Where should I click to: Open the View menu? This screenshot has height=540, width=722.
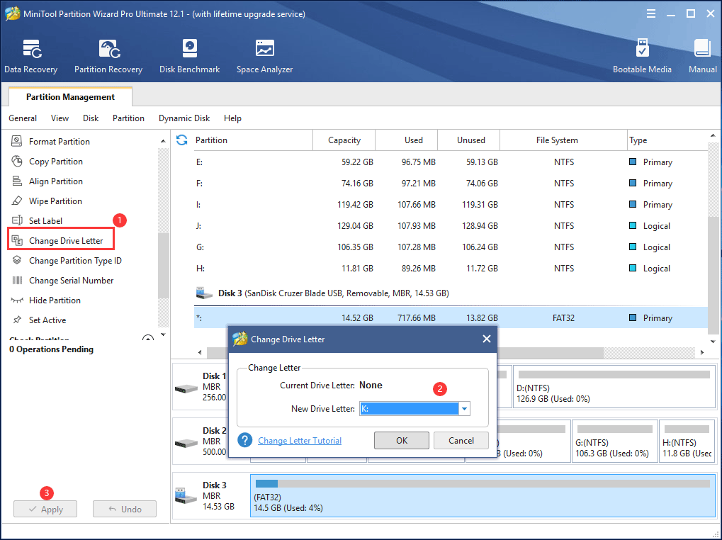point(60,118)
